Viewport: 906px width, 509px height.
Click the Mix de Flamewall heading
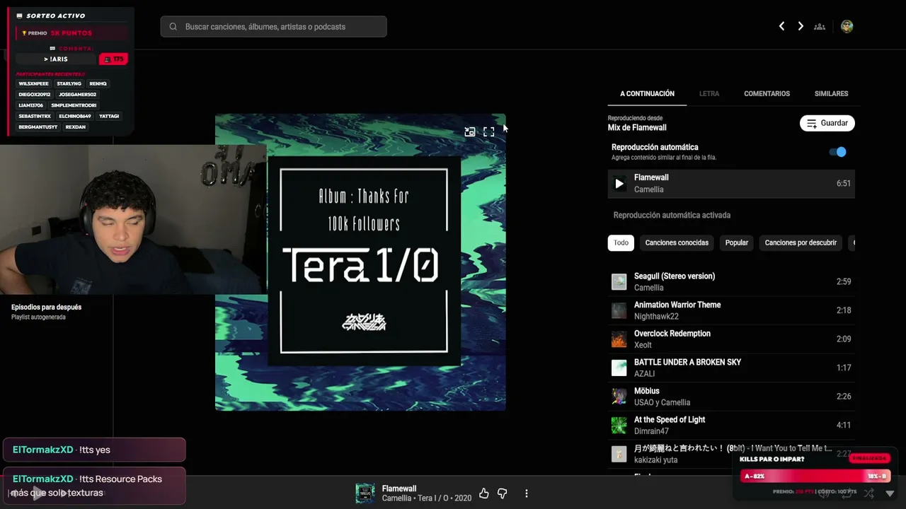click(x=637, y=128)
